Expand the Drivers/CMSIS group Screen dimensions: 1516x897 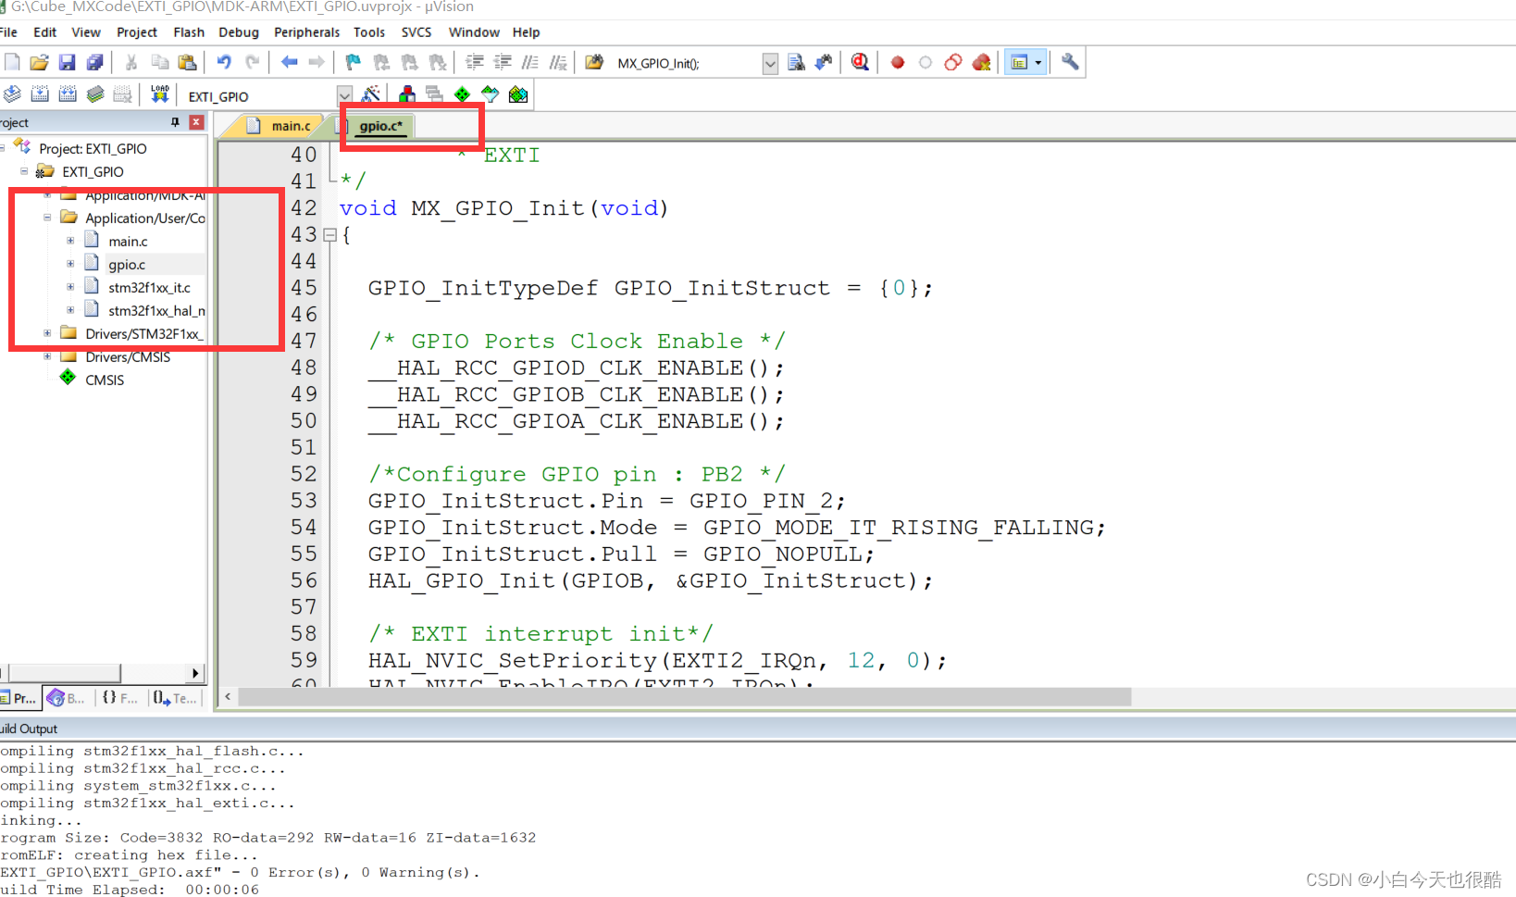[48, 356]
